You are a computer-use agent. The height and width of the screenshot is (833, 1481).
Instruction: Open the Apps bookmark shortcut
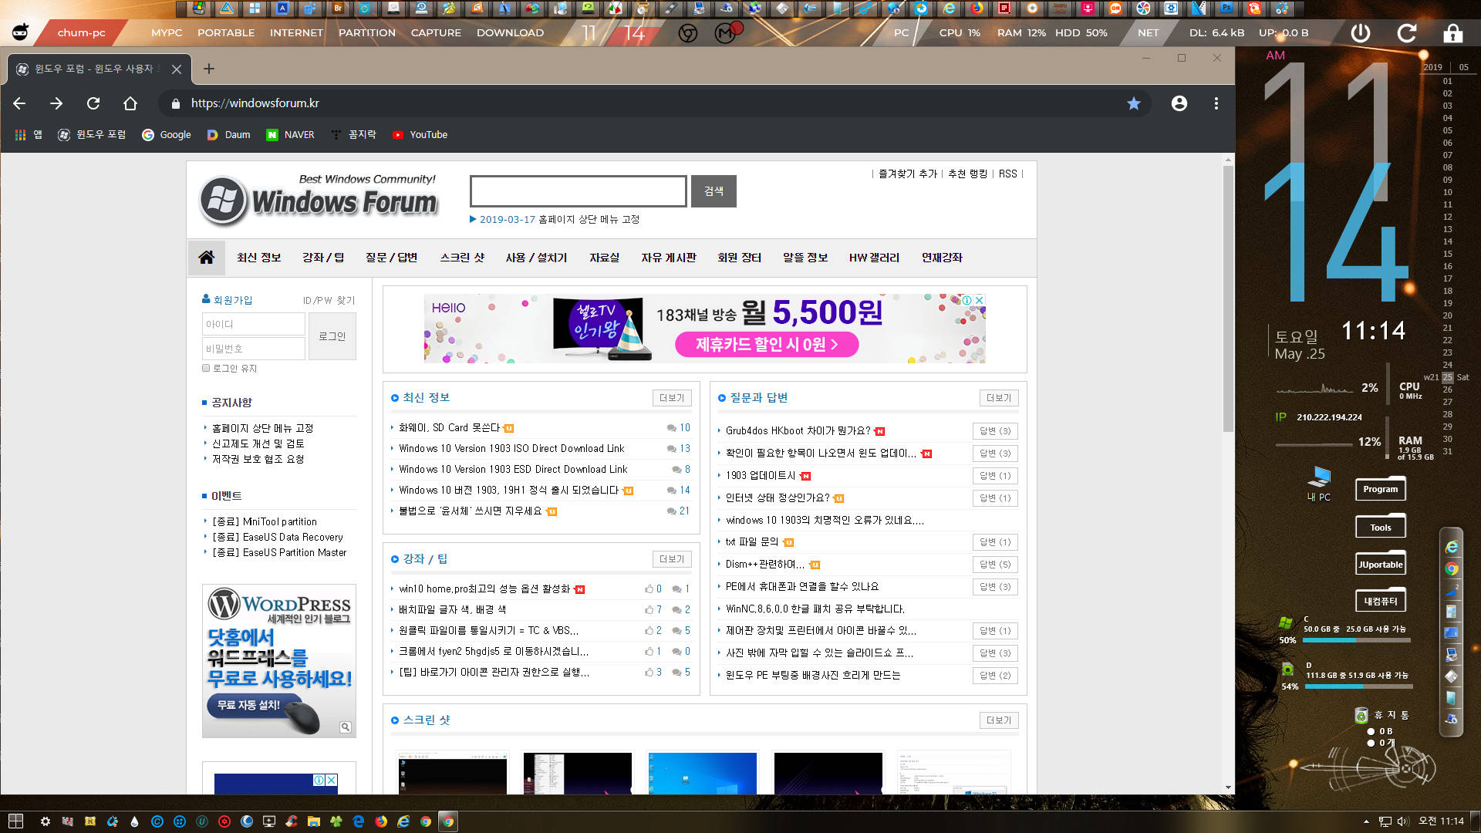29,134
